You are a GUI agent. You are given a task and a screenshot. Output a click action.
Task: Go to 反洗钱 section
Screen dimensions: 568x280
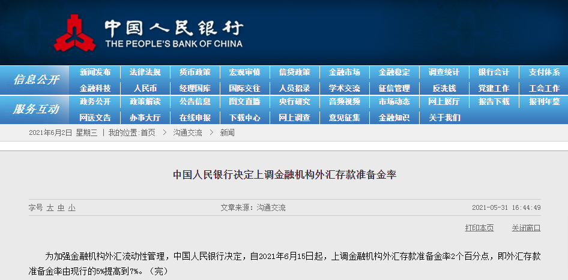click(444, 88)
